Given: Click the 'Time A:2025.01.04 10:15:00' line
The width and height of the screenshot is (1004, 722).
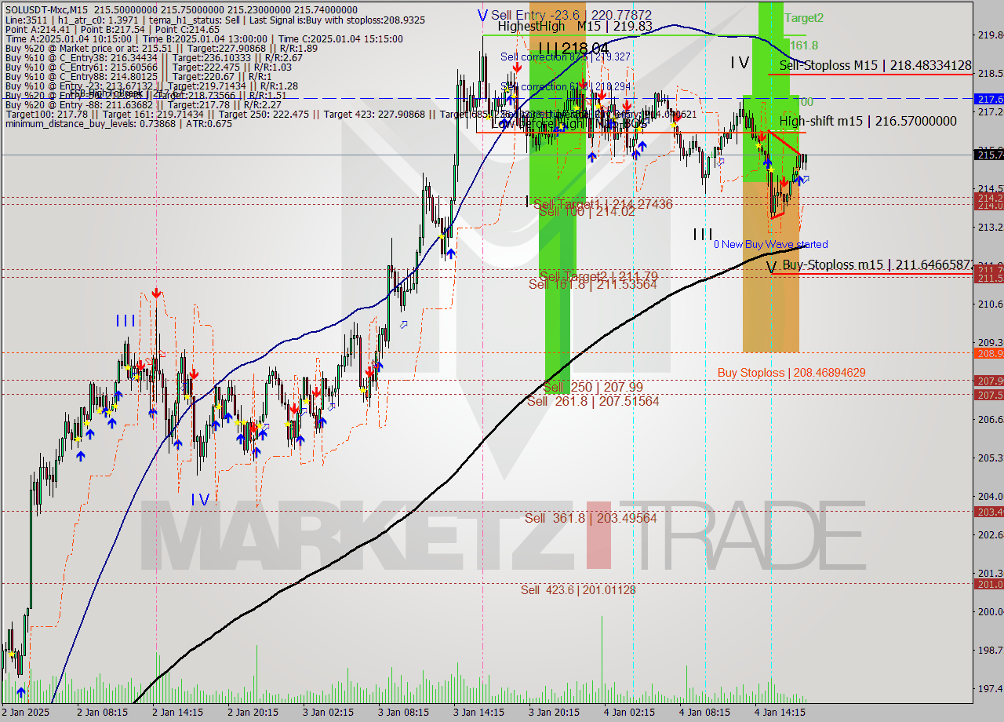Looking at the screenshot, I should tap(203, 38).
